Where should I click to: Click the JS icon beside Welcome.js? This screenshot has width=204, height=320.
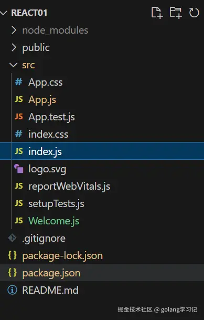pos(19,221)
